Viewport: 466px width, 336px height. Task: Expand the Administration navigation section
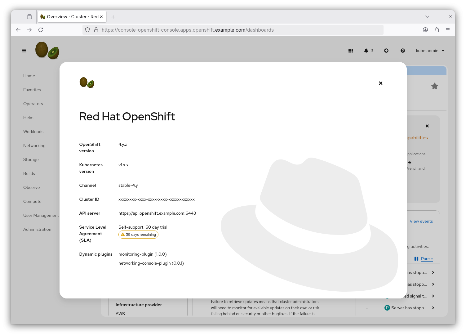[37, 229]
